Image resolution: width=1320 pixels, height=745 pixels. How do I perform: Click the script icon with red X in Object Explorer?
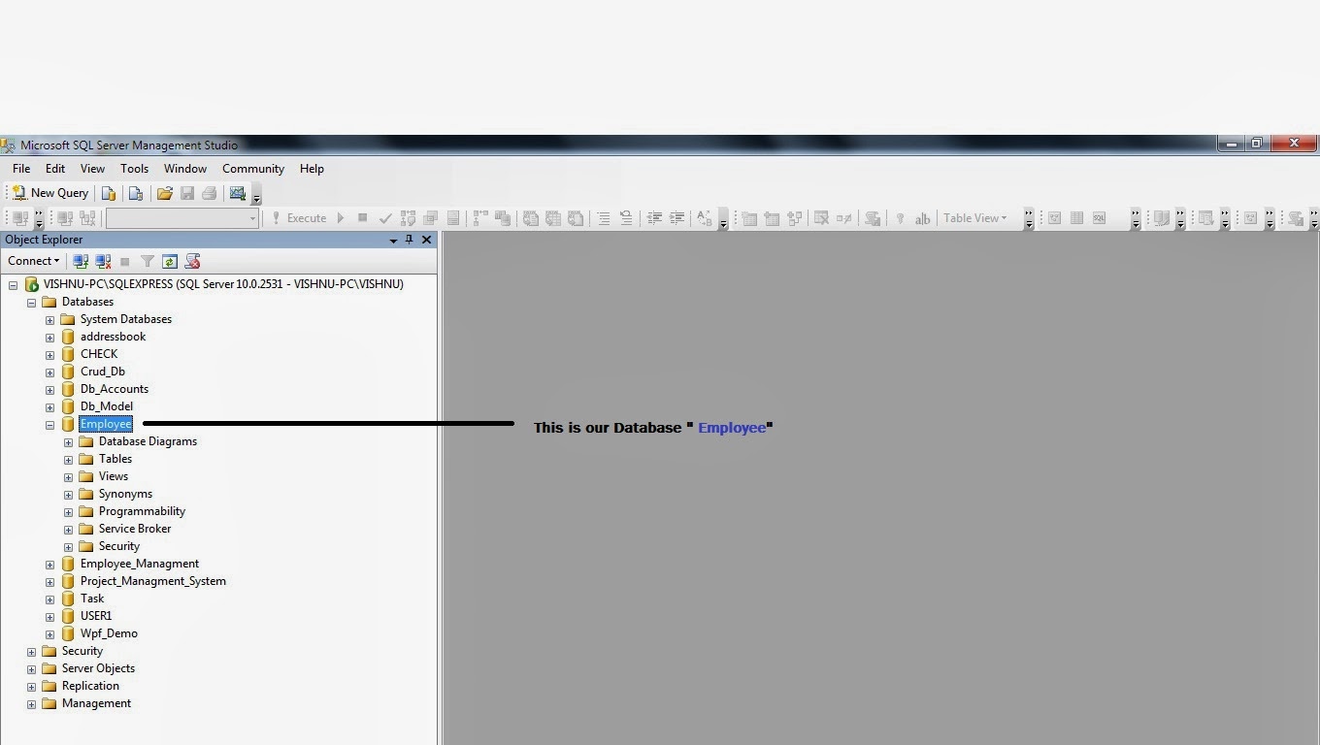click(x=192, y=261)
